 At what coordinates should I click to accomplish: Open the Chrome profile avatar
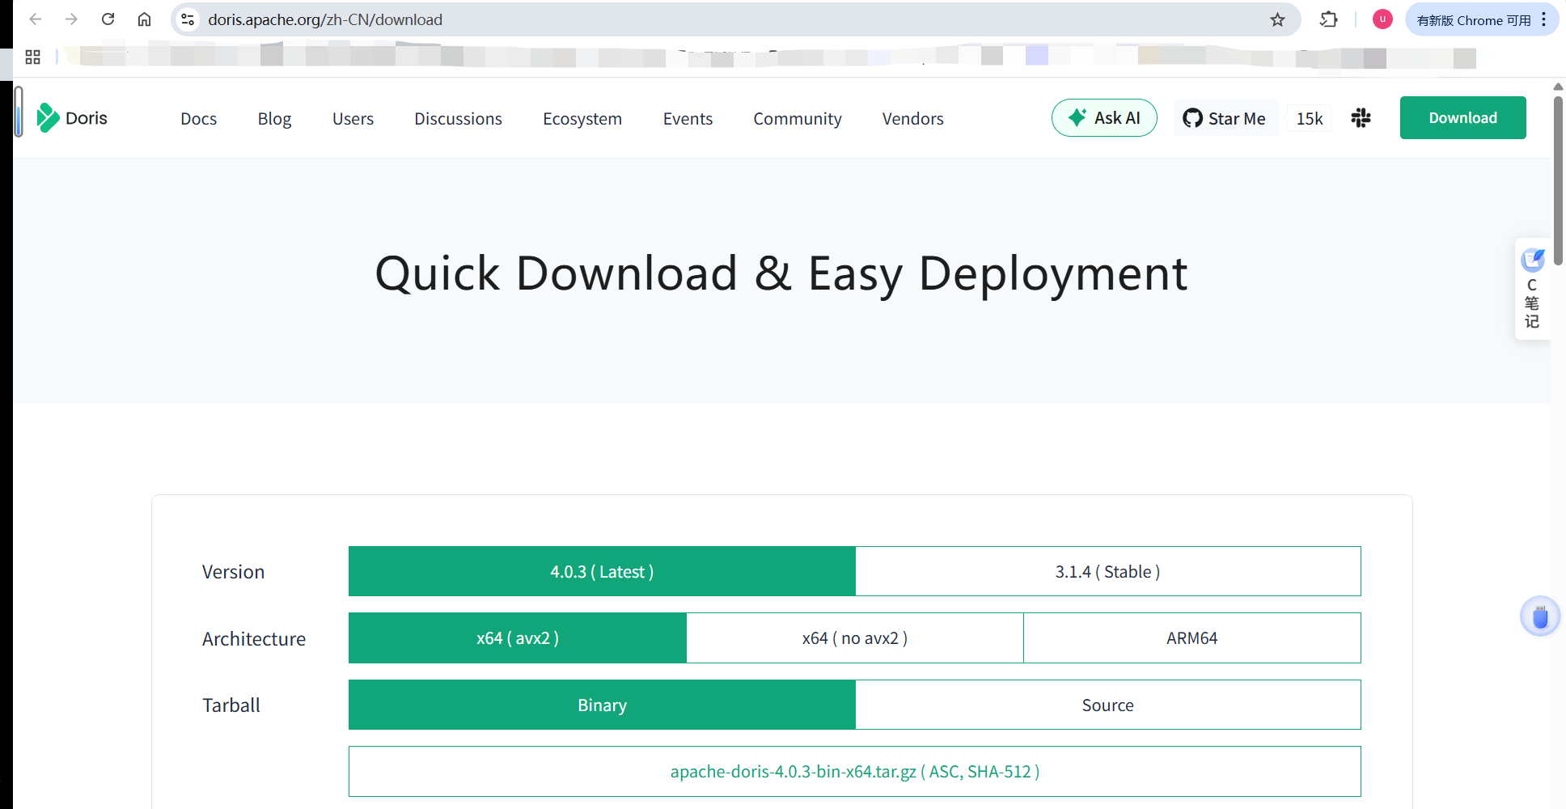(1382, 19)
